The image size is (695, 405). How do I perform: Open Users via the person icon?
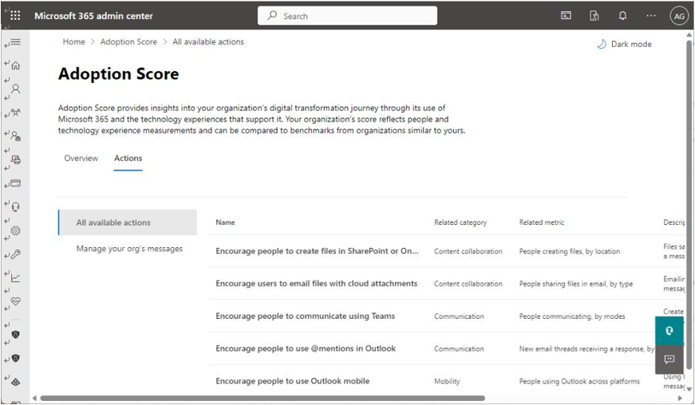(15, 89)
